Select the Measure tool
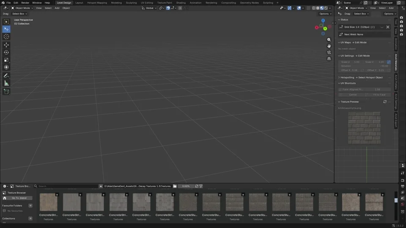 click(6, 83)
